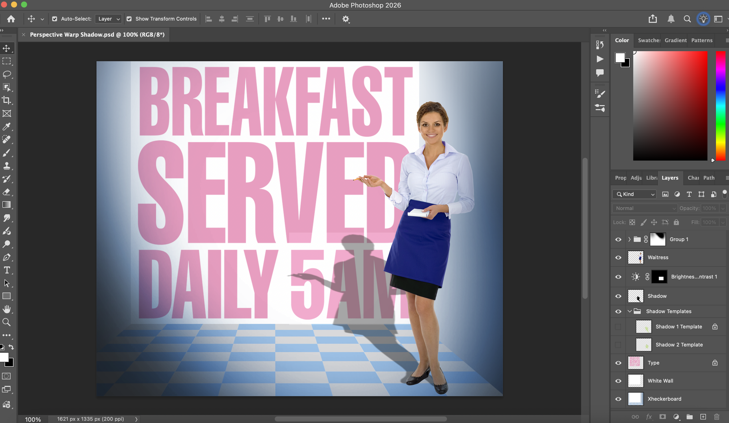Open the Move tool preset picker arrow
The height and width of the screenshot is (423, 729).
click(x=42, y=19)
